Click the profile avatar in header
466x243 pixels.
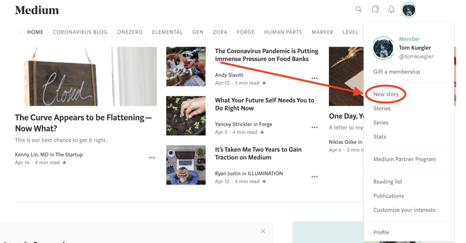click(x=409, y=10)
